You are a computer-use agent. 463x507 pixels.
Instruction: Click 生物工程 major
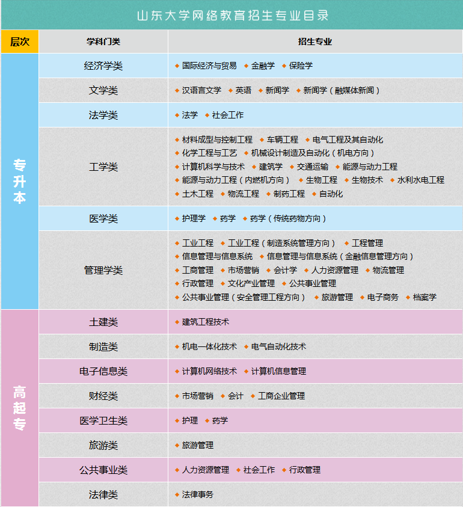coord(321,180)
